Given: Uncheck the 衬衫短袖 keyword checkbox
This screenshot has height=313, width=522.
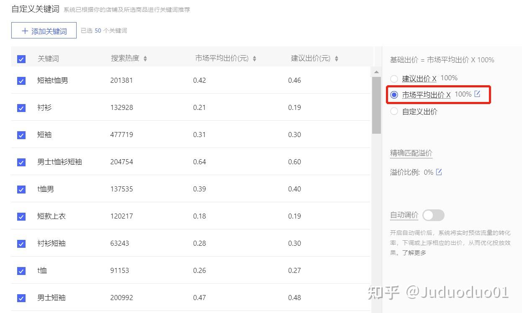Looking at the screenshot, I should click(21, 244).
